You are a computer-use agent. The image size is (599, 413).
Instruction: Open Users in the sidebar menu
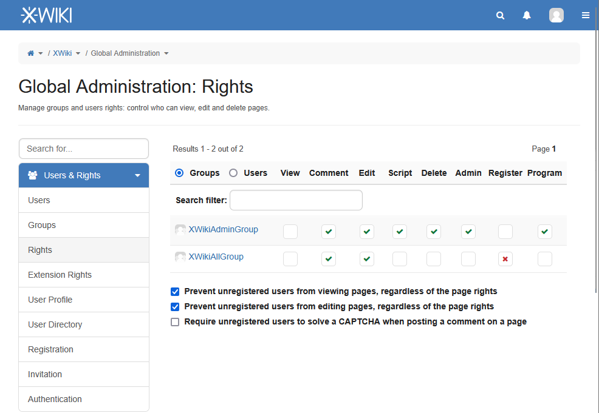(x=84, y=200)
